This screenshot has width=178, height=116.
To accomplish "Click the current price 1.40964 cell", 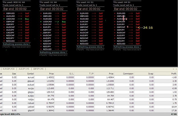I will click(x=110, y=77).
